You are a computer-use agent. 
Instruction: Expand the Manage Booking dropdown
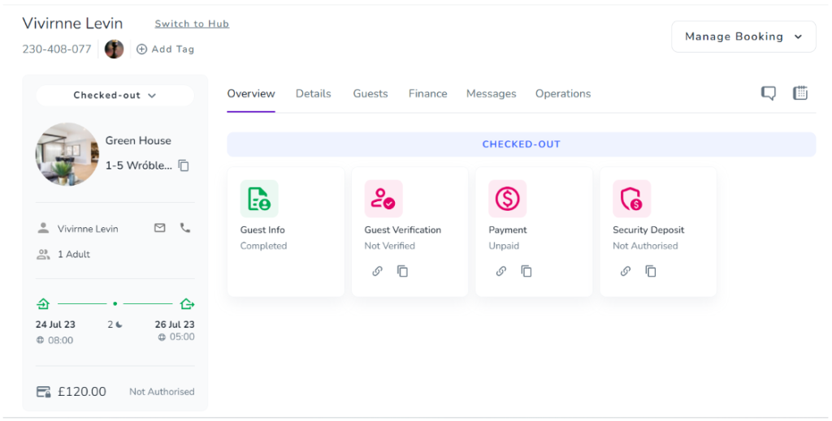[743, 37]
